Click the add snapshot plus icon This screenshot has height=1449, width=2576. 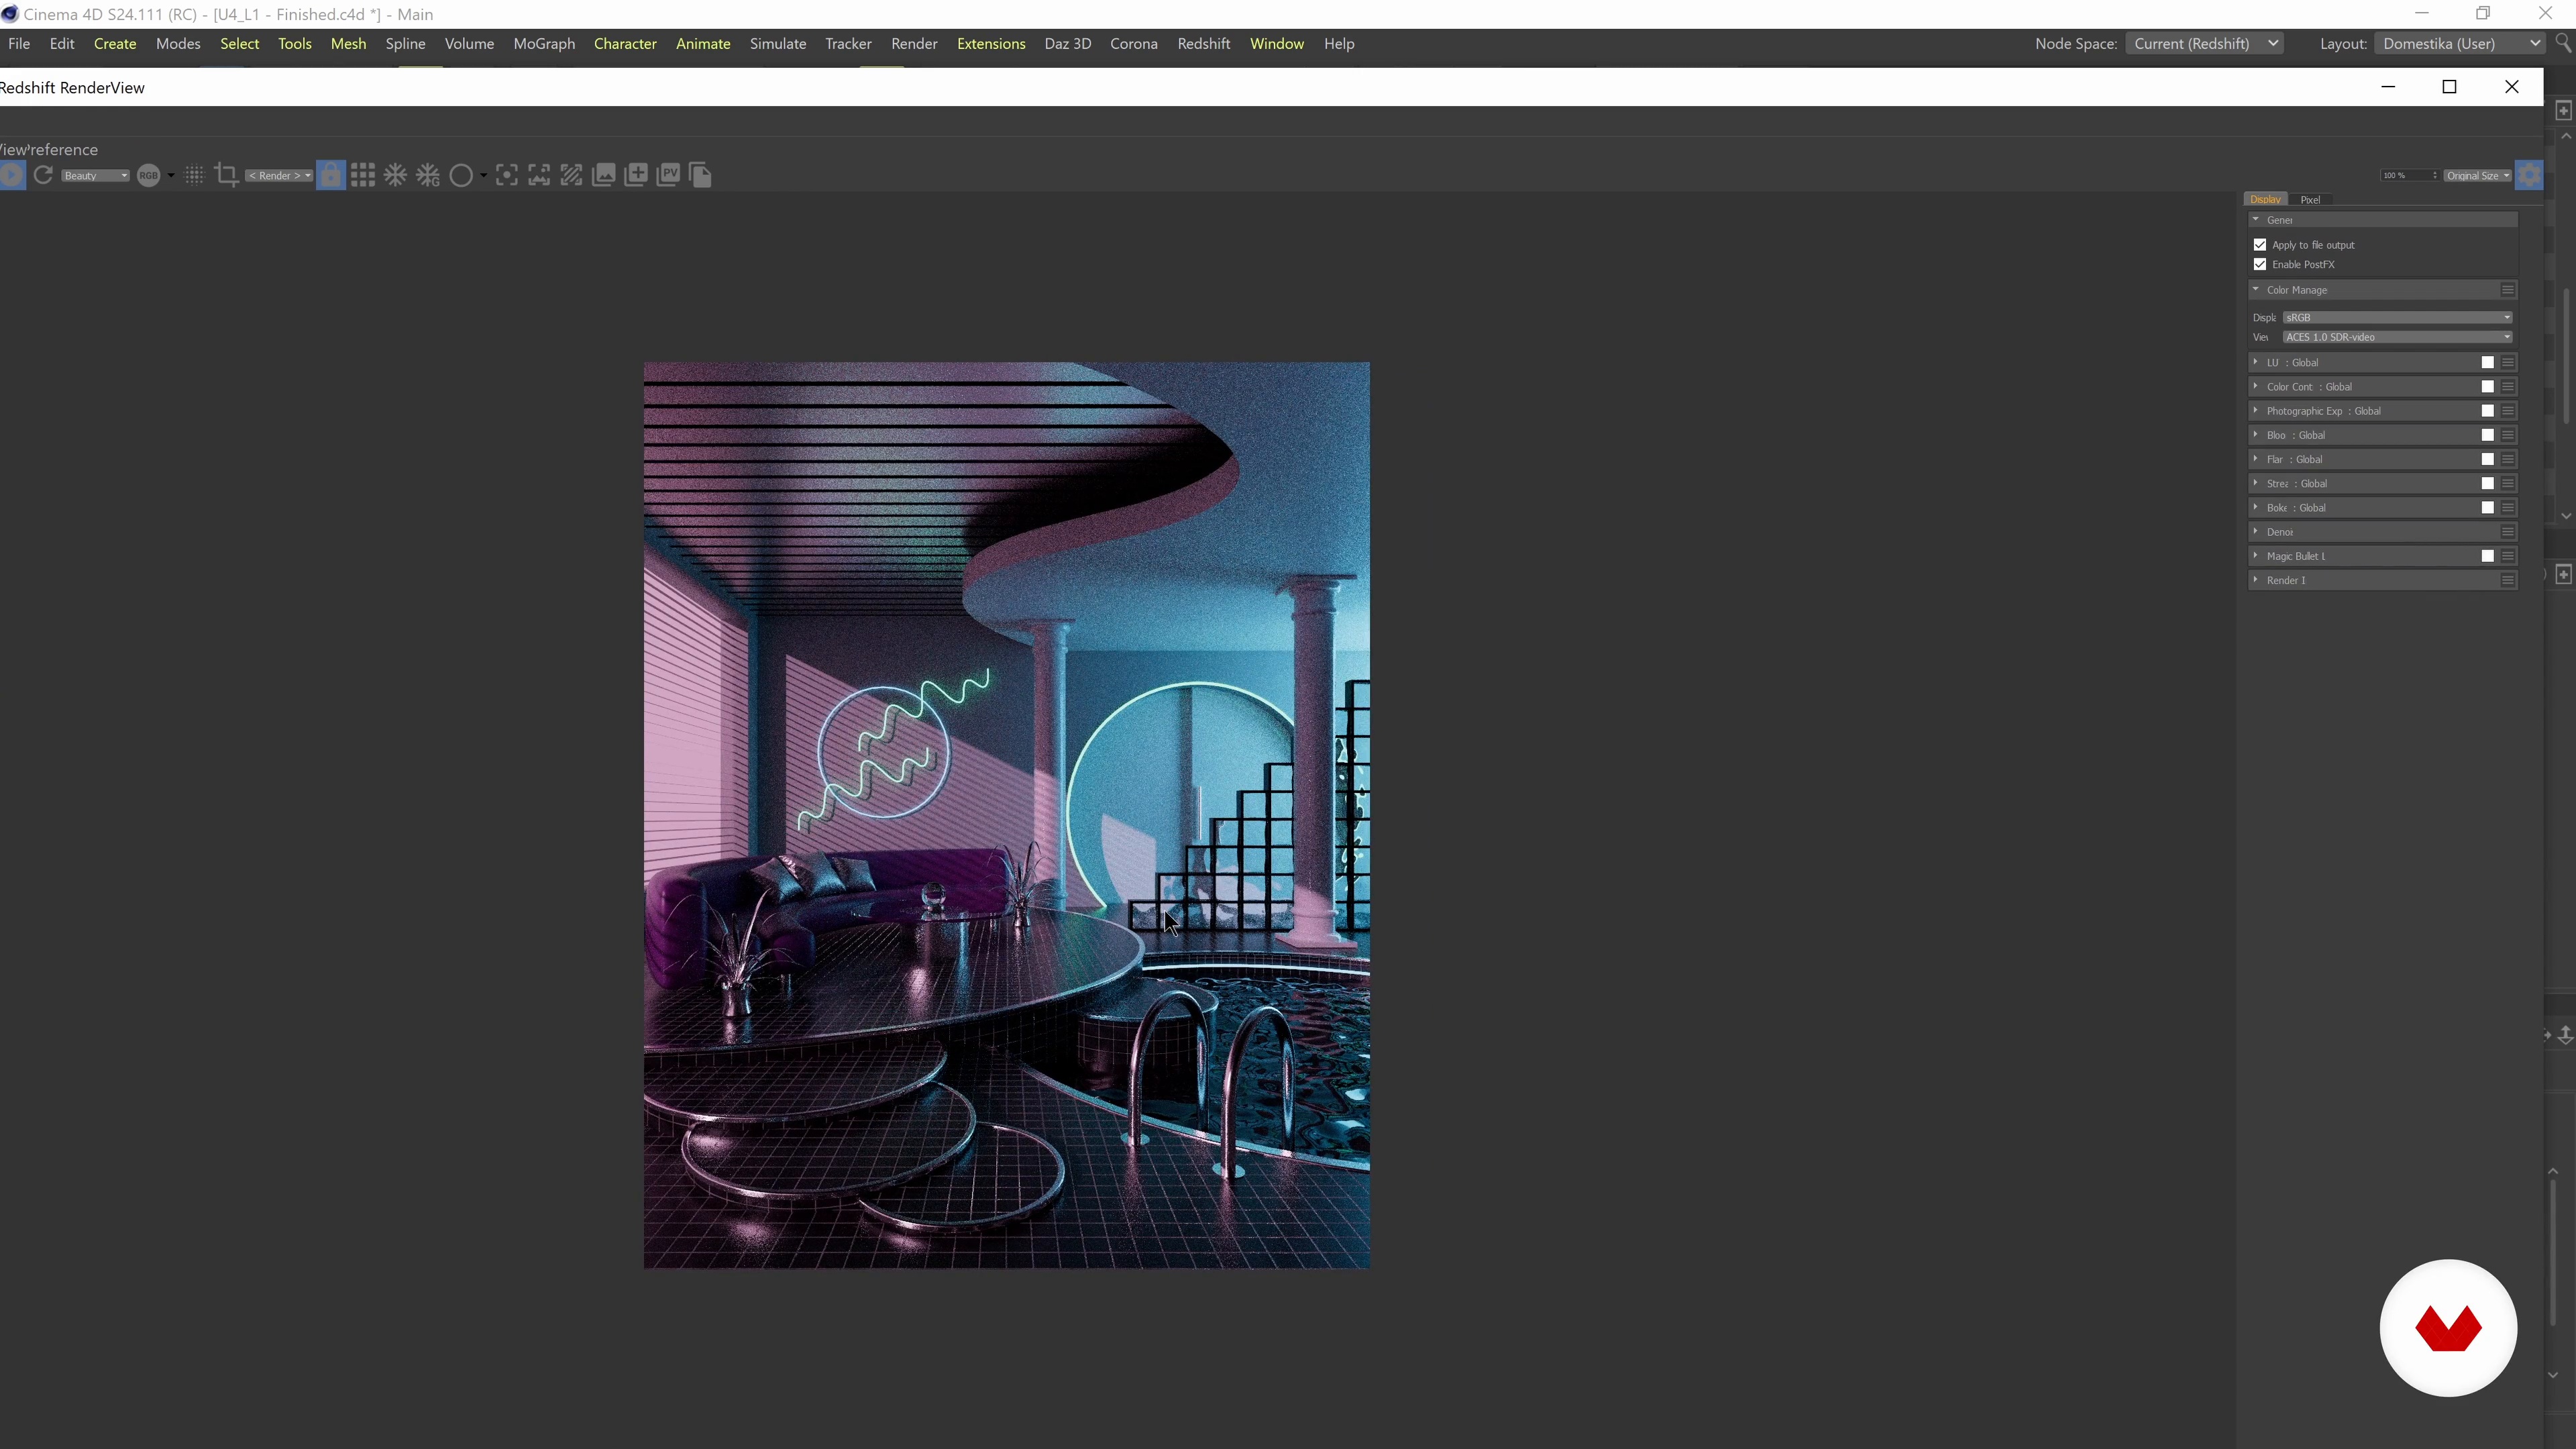pos(636,176)
